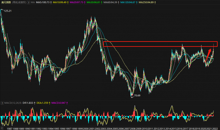
Task: Click the 2000 year label on the time axis
Action: click(x=86, y=129)
